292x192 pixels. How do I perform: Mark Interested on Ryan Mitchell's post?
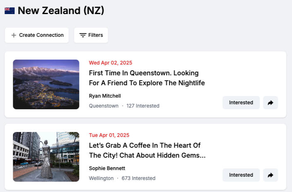tap(241, 103)
